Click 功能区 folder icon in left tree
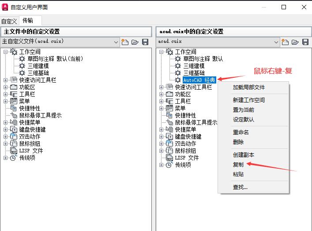Viewport: 312px width, 231px height. coord(14,87)
